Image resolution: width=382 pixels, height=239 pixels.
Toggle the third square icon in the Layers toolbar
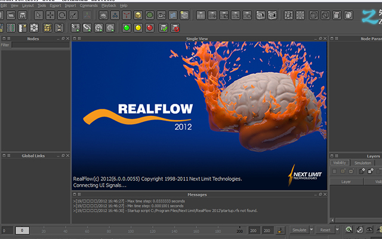pos(351,171)
